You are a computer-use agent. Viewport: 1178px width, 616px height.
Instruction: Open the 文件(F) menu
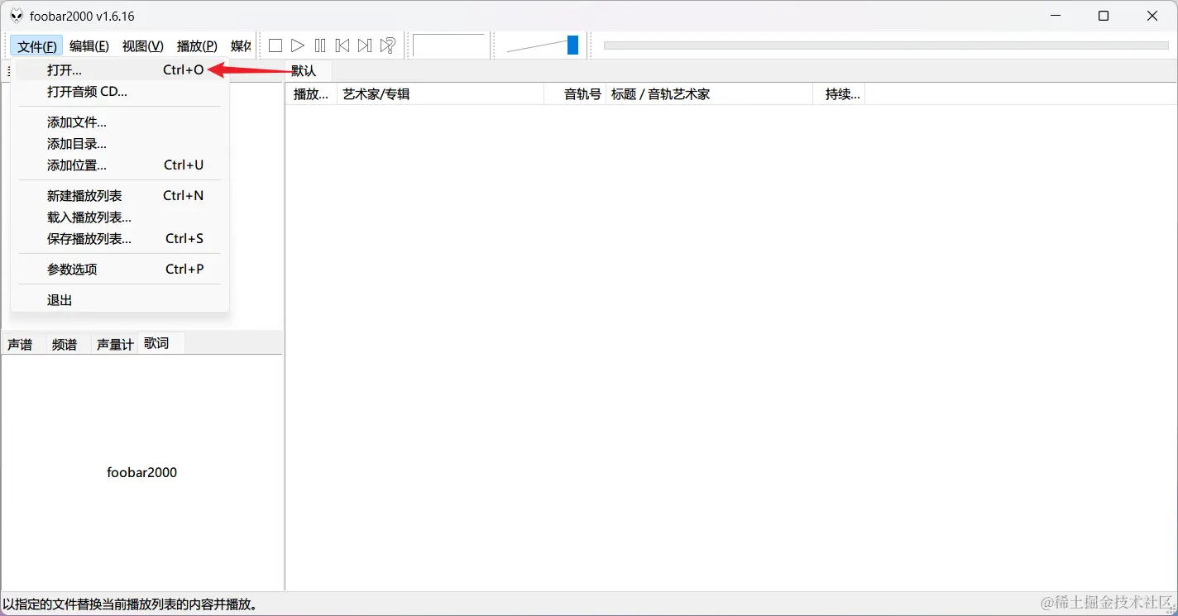37,46
